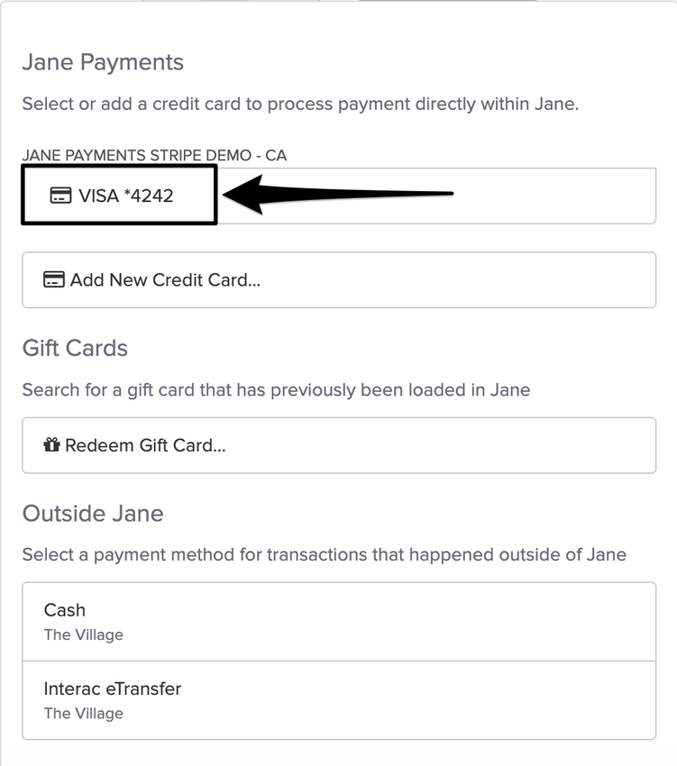677x766 pixels.
Task: Choose Interac eTransfer as the payment method
Action: pyautogui.click(x=338, y=700)
